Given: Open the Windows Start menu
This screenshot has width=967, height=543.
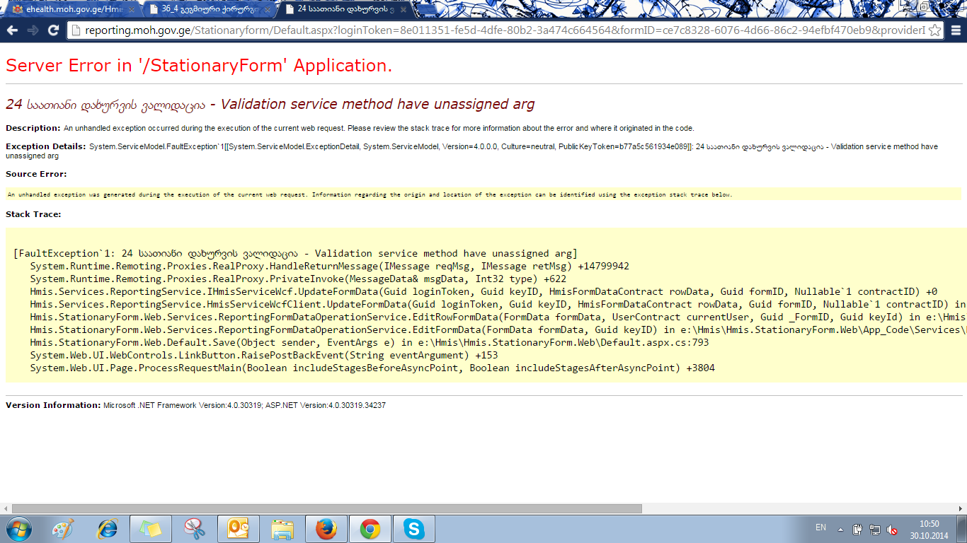Looking at the screenshot, I should [18, 529].
